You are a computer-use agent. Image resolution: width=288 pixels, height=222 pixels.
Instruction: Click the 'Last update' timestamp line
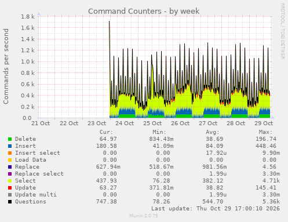216,209
